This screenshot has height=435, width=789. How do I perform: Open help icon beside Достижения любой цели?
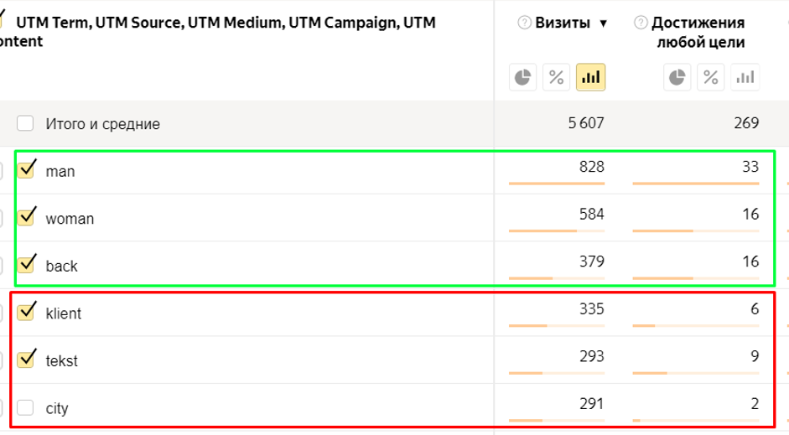coord(641,23)
